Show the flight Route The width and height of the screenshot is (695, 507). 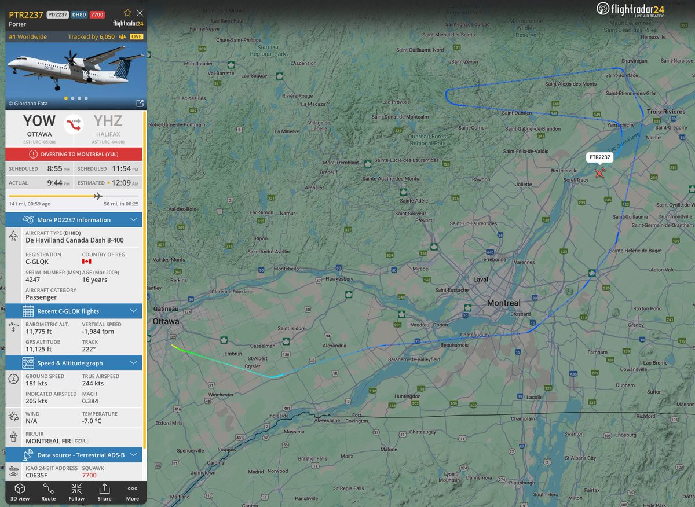49,492
